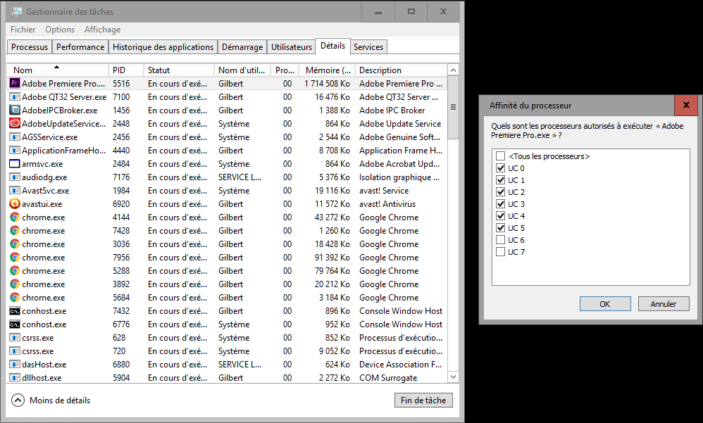Open the Historique des applications tab
This screenshot has width=703, height=423.
click(x=163, y=47)
